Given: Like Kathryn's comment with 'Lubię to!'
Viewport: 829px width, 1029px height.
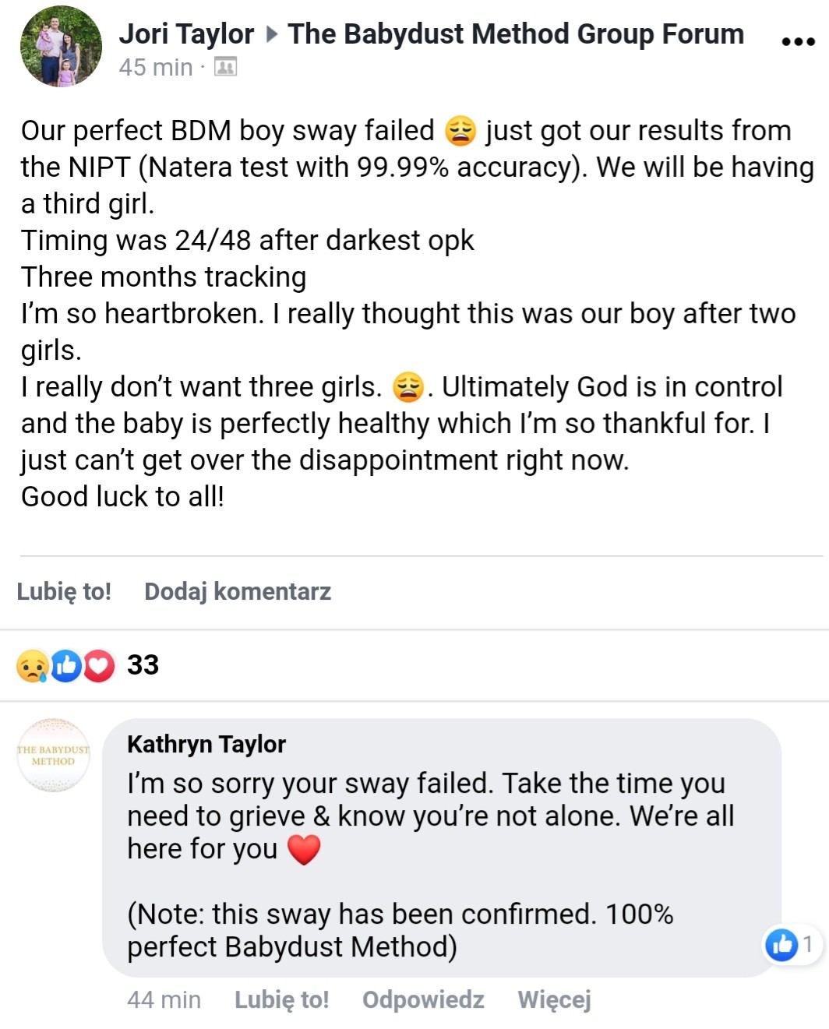Looking at the screenshot, I should pos(281,999).
